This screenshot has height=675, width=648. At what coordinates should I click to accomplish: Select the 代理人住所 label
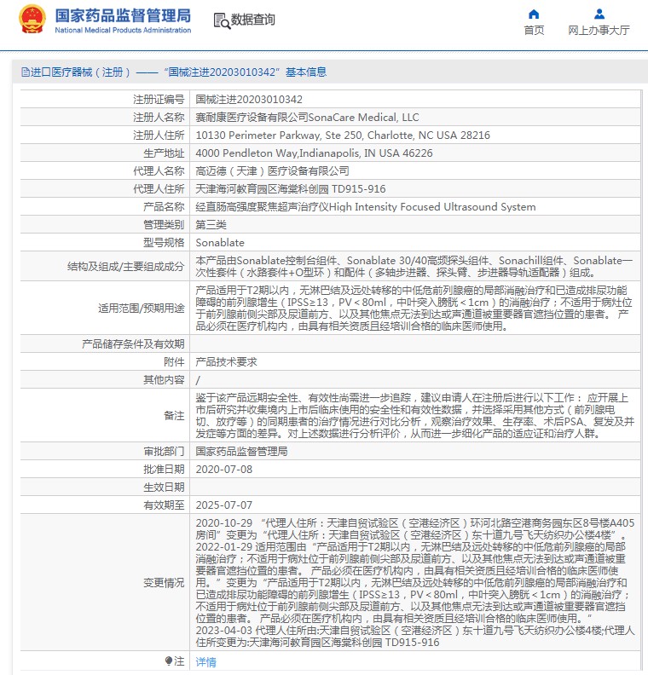(x=159, y=189)
